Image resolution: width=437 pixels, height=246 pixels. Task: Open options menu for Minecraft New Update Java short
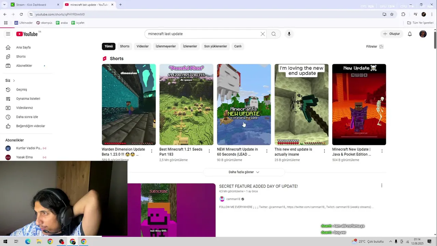382,151
